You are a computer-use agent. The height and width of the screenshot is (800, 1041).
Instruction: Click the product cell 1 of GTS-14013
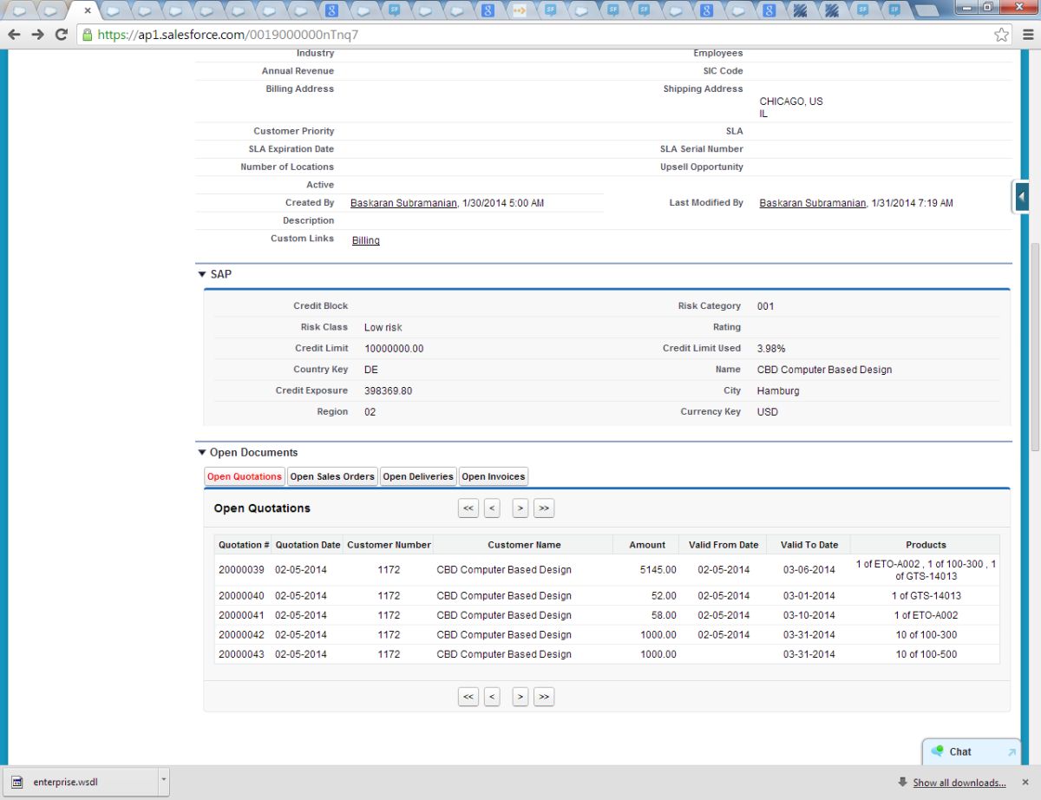coord(926,596)
